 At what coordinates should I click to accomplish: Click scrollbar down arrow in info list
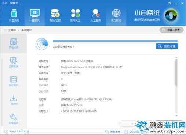176,115
